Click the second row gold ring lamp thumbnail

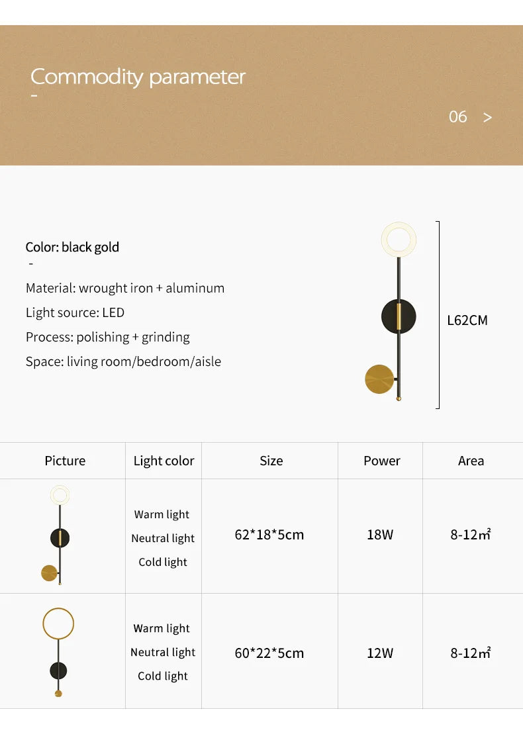(58, 652)
